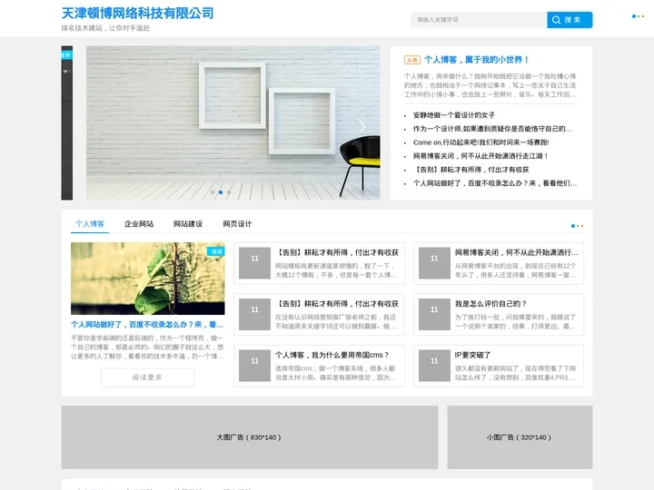Click the white frames carousel image
The height and width of the screenshot is (490, 654).
click(x=233, y=122)
